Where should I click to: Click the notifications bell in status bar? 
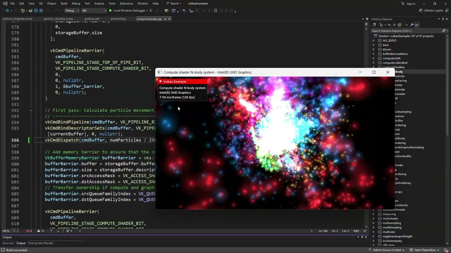[446, 250]
